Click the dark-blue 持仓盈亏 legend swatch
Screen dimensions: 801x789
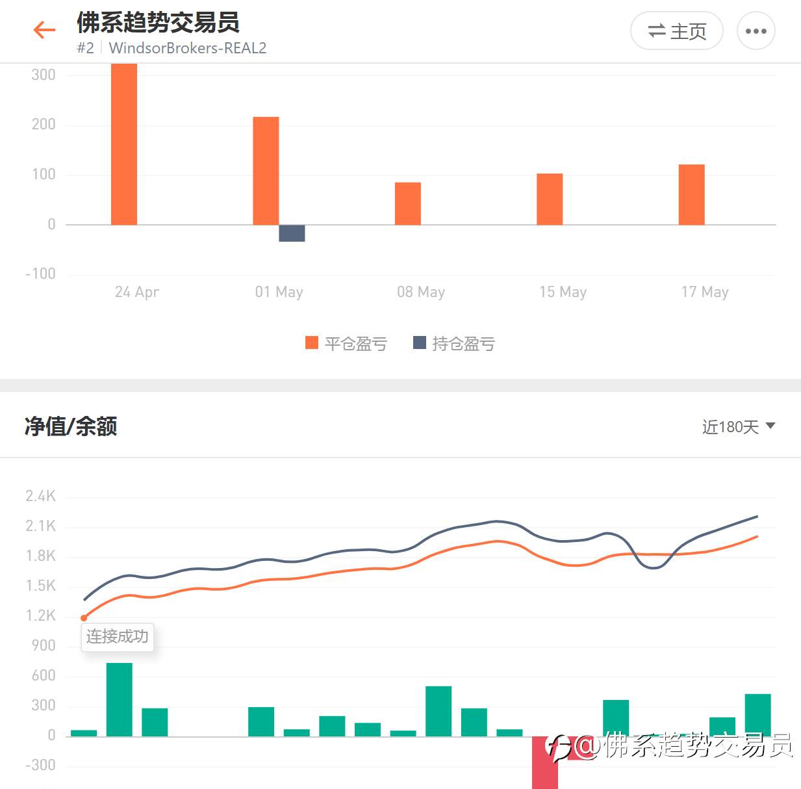tap(420, 343)
